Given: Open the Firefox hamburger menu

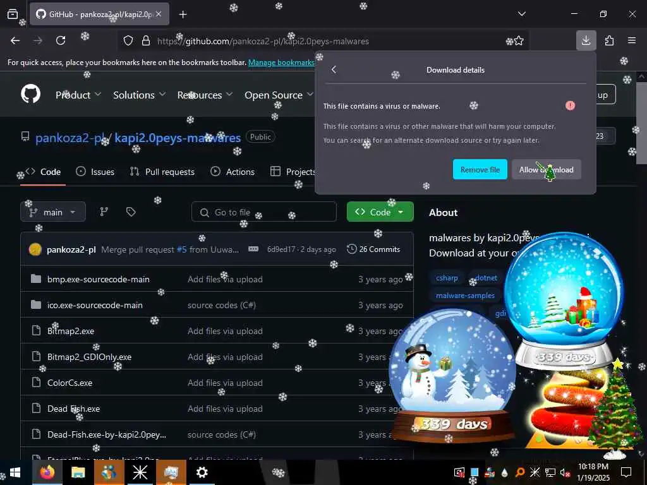Looking at the screenshot, I should point(632,40).
